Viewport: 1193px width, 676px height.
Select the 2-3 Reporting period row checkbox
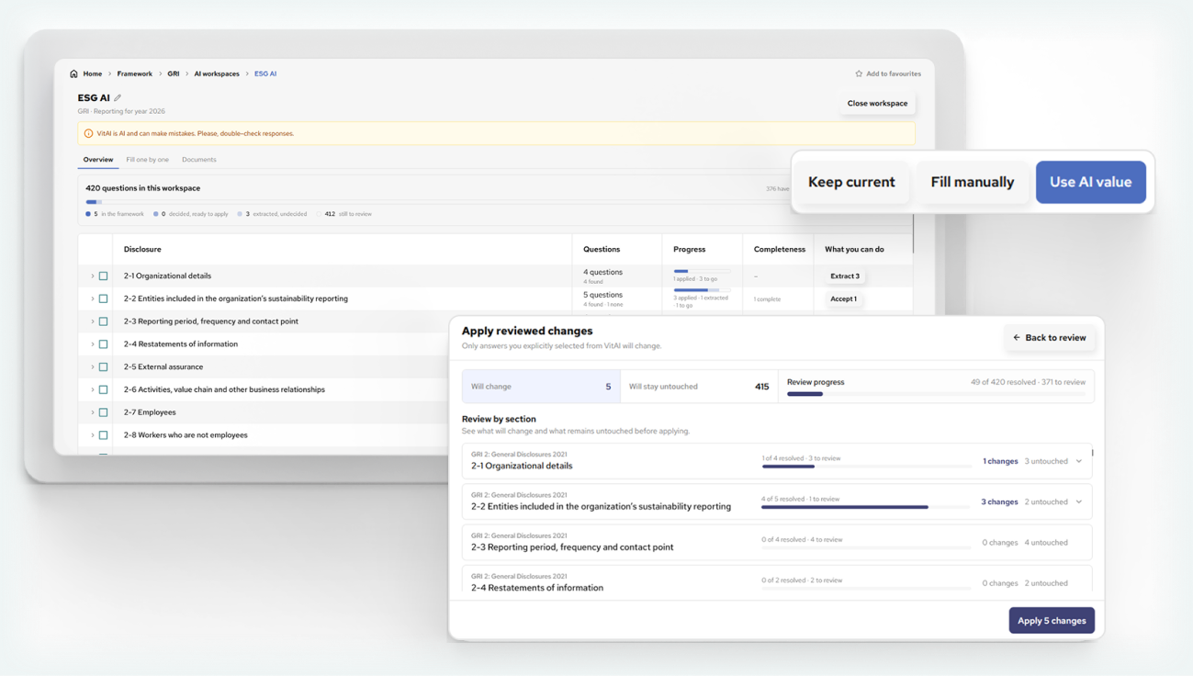pos(103,321)
